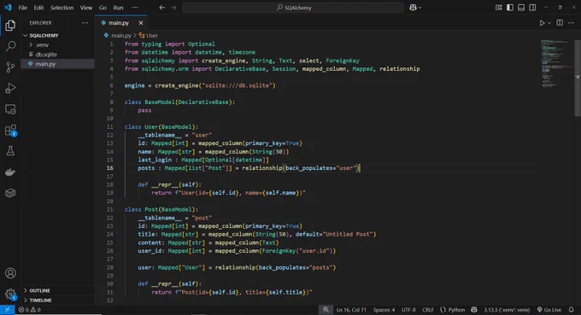Open Run and Debug view
The height and width of the screenshot is (315, 581).
pyautogui.click(x=10, y=88)
